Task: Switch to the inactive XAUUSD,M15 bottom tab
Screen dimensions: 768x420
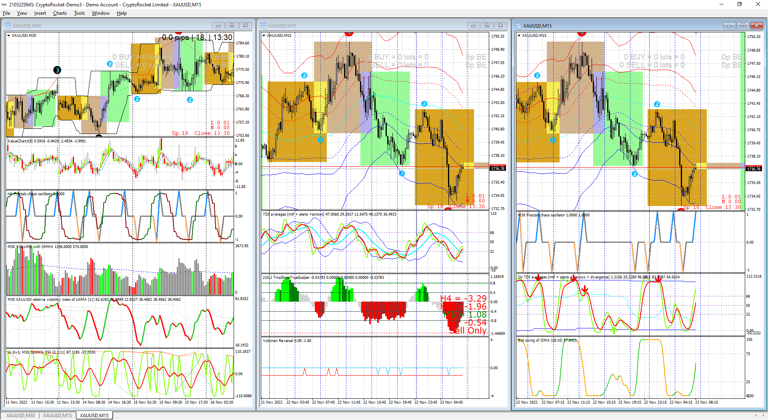Action: coord(58,416)
